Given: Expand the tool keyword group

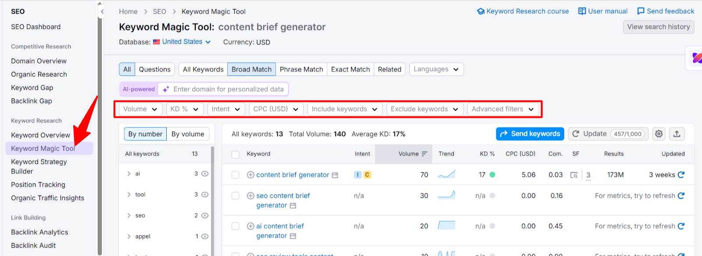Looking at the screenshot, I should 129,195.
